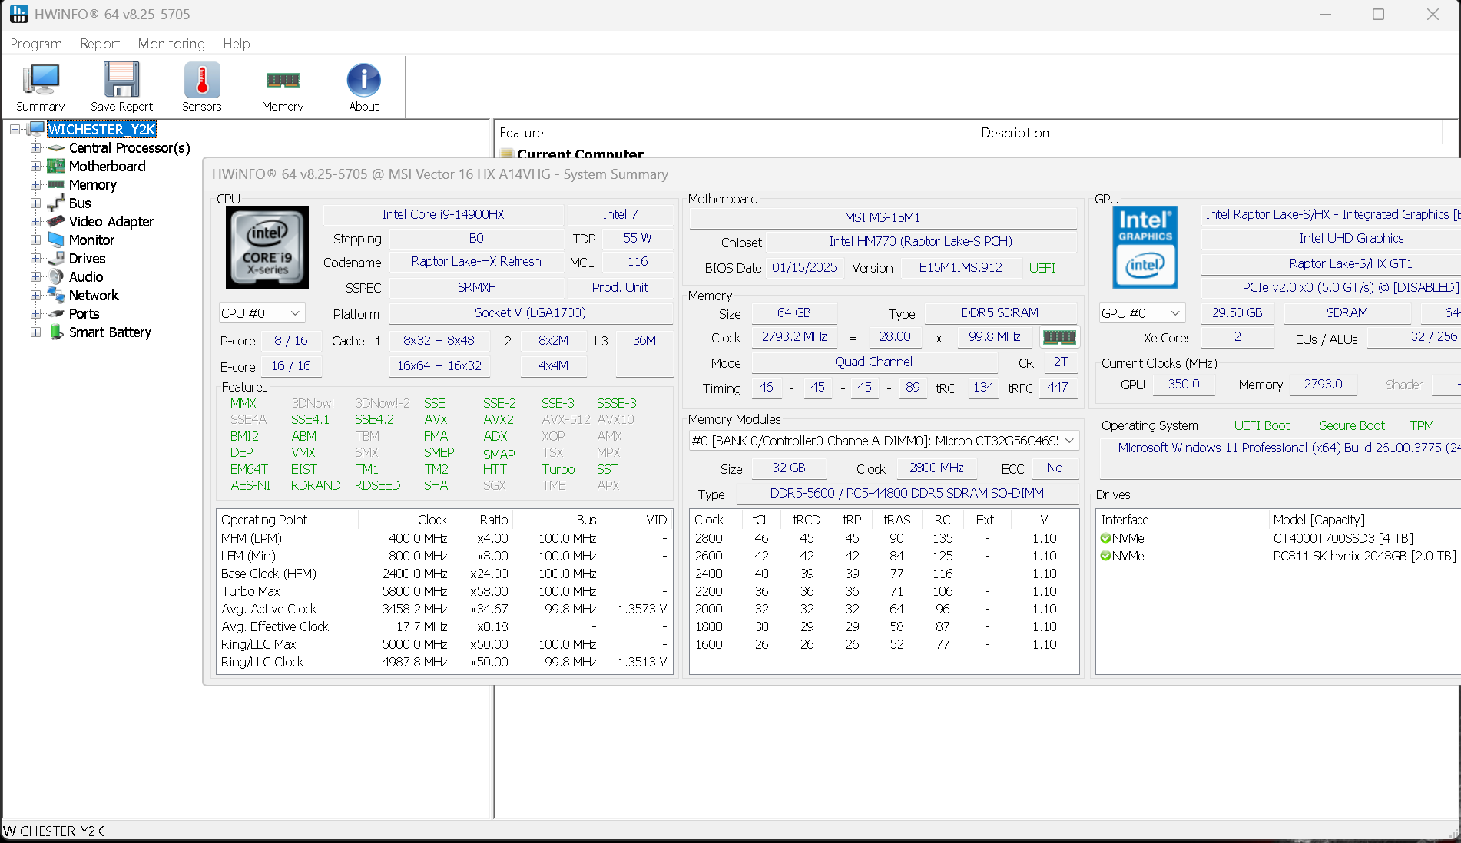Minimize the HWiNFO window
The width and height of the screenshot is (1461, 843).
point(1324,15)
